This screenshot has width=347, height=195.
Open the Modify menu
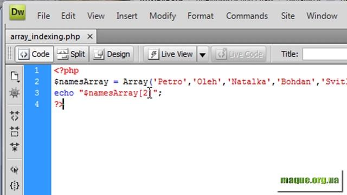tap(163, 16)
